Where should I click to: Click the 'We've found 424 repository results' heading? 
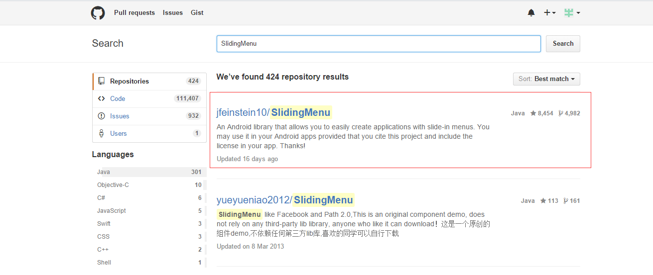tap(282, 77)
